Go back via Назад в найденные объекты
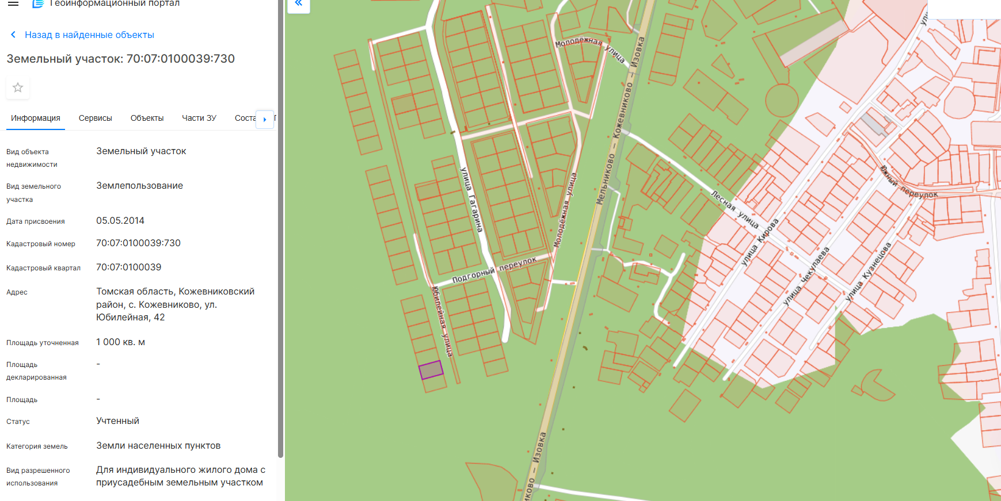The height and width of the screenshot is (501, 1001). tap(89, 35)
